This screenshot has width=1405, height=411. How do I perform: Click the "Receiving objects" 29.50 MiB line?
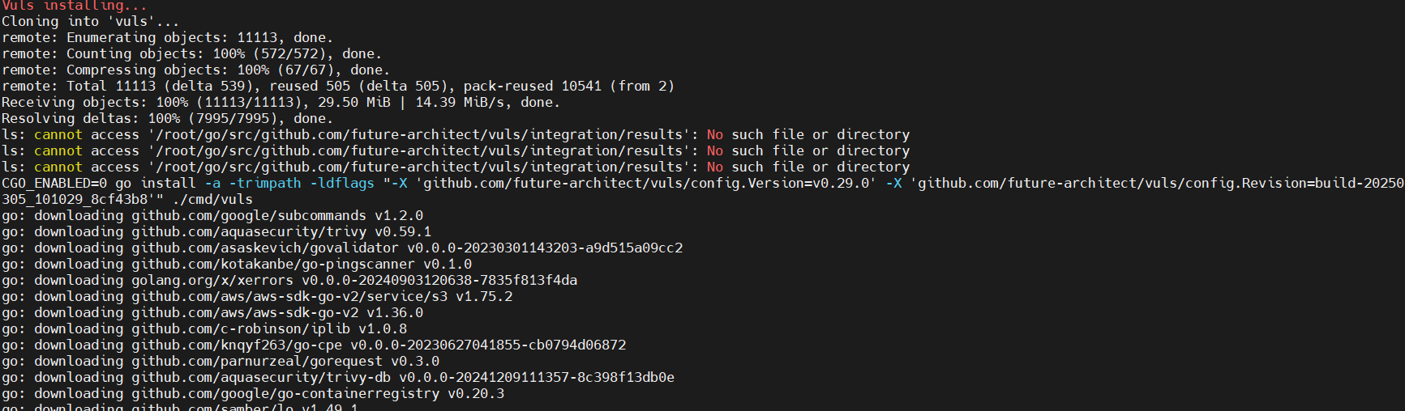coord(281,103)
